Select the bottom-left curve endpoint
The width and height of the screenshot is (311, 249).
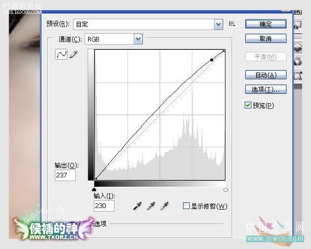[x=95, y=179]
